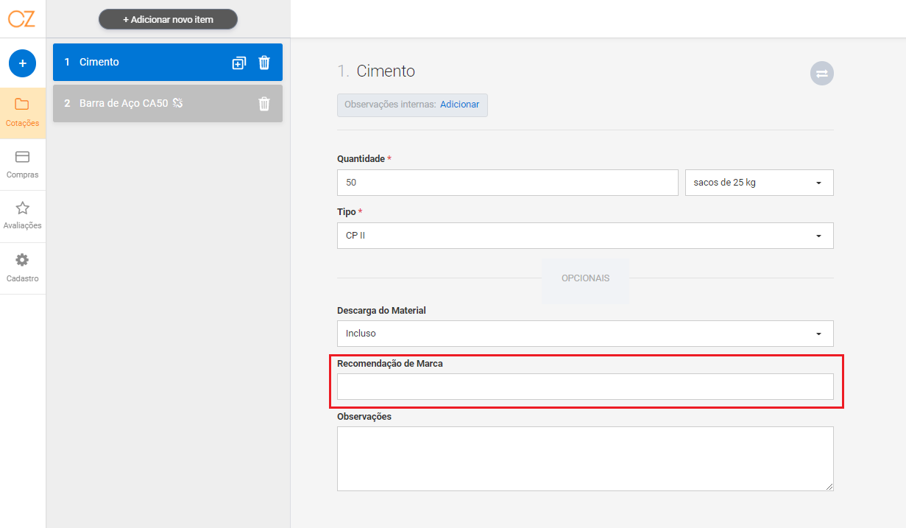Click Adicionar novo item button
The width and height of the screenshot is (906, 528).
[x=168, y=19]
